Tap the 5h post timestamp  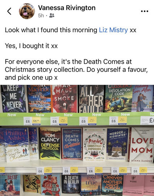tap(41, 16)
